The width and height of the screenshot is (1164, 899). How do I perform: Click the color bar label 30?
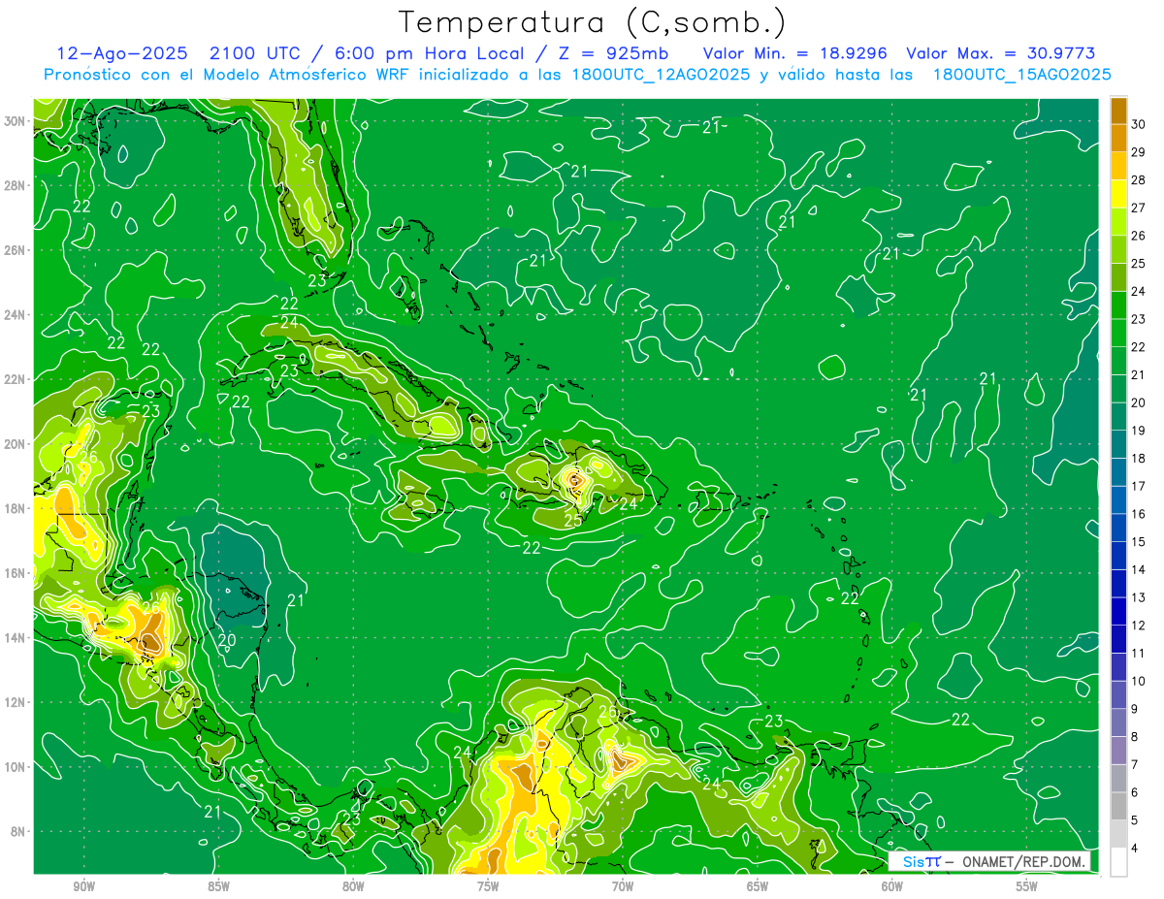(1140, 124)
